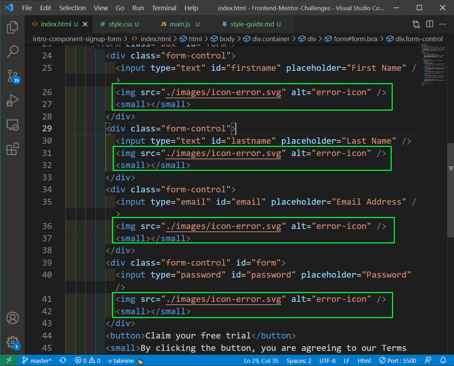Click the master* branch indicator
This screenshot has width=454, height=366.
[x=37, y=360]
